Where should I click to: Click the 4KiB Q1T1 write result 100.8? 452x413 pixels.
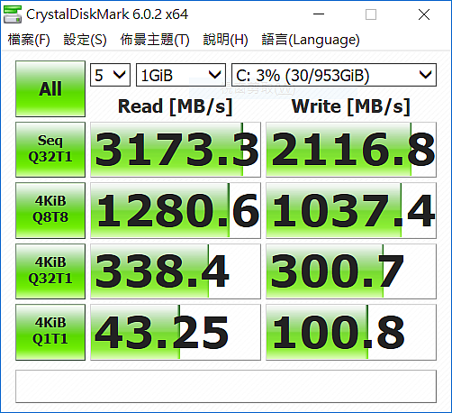351,332
